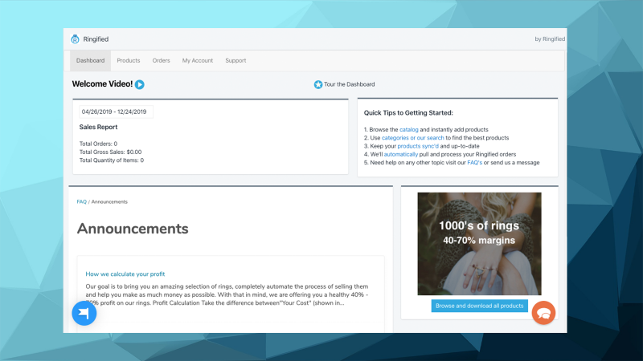The width and height of the screenshot is (643, 361).
Task: Play the Welcome Video
Action: coord(139,84)
